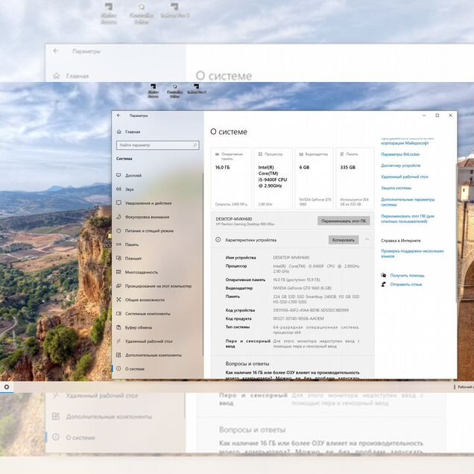Select the Процессор value Intel(R) Core(TM) i5-9400F
Image resolution: width=474 pixels, height=474 pixels.
tap(316, 268)
